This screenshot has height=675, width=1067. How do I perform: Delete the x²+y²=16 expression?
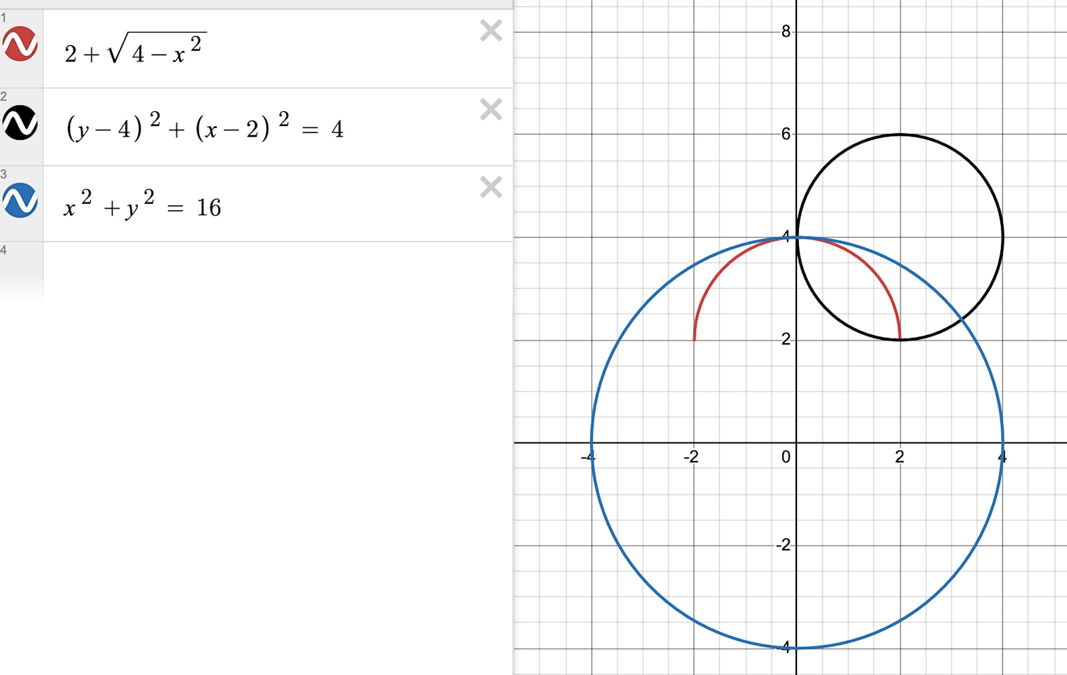(x=491, y=187)
